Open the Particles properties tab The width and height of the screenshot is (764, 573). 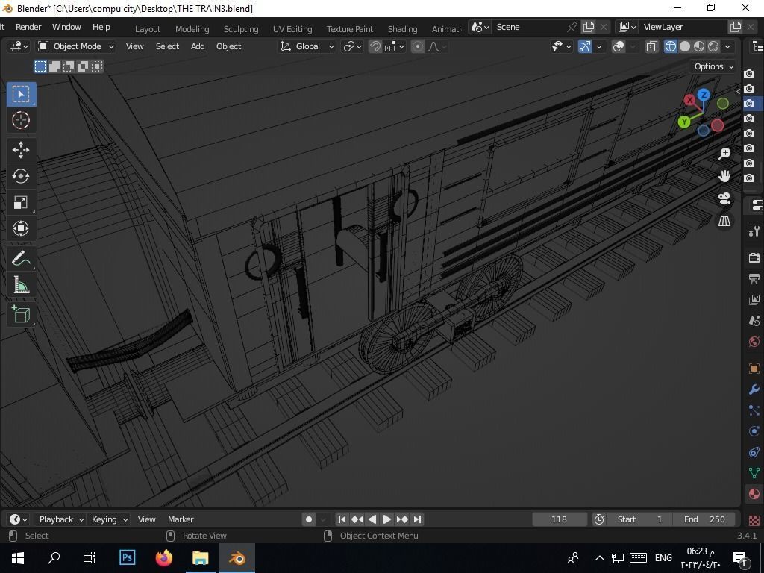coord(754,410)
